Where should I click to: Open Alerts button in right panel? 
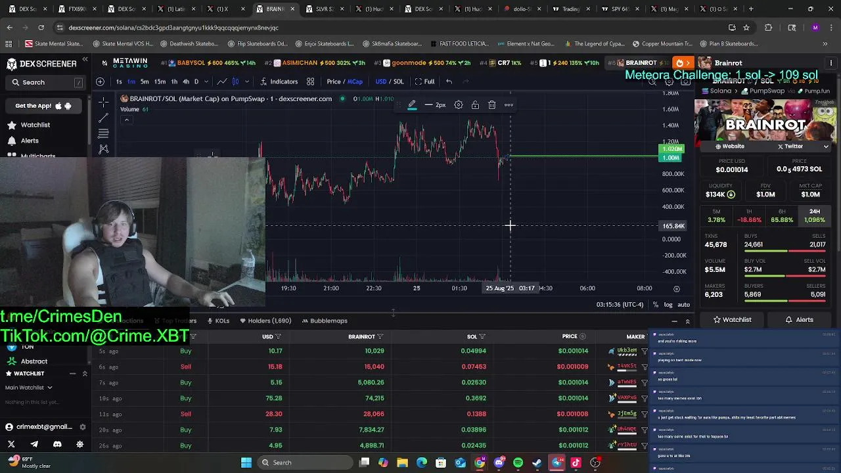point(800,320)
